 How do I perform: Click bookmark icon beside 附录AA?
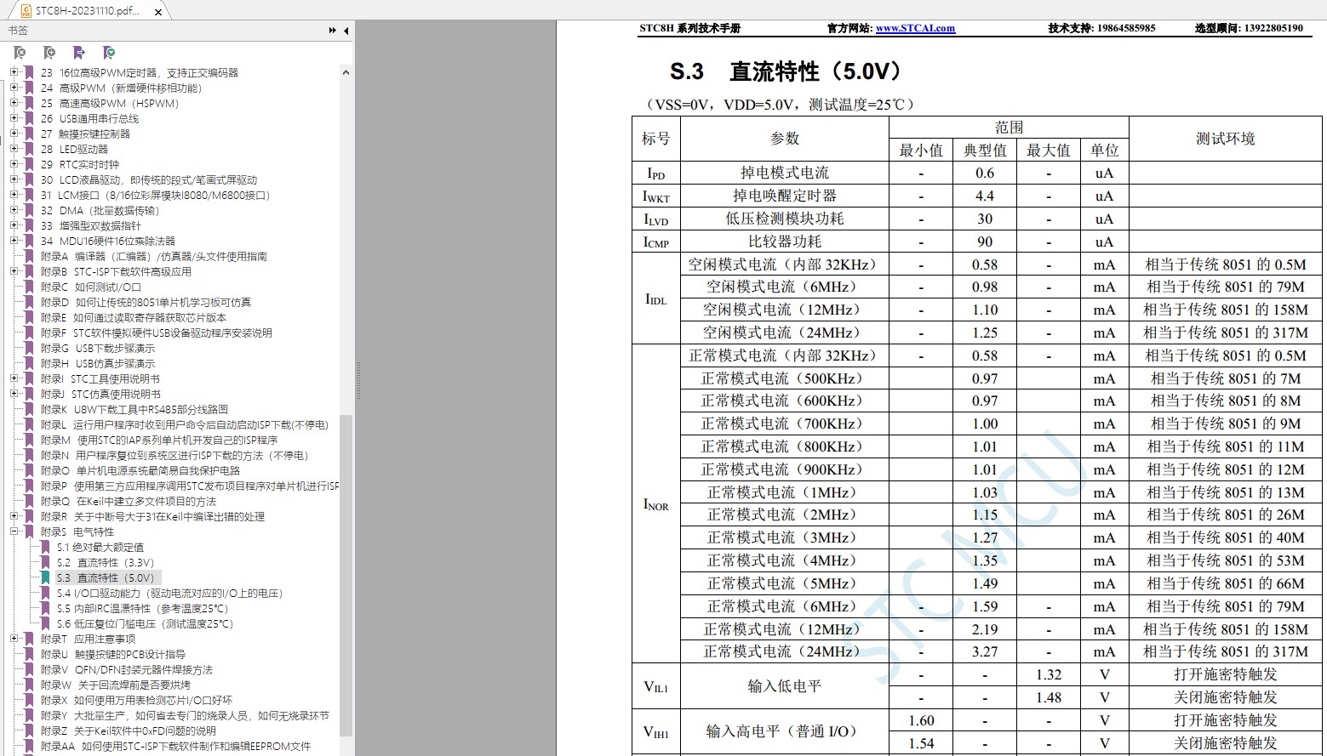[x=29, y=746]
